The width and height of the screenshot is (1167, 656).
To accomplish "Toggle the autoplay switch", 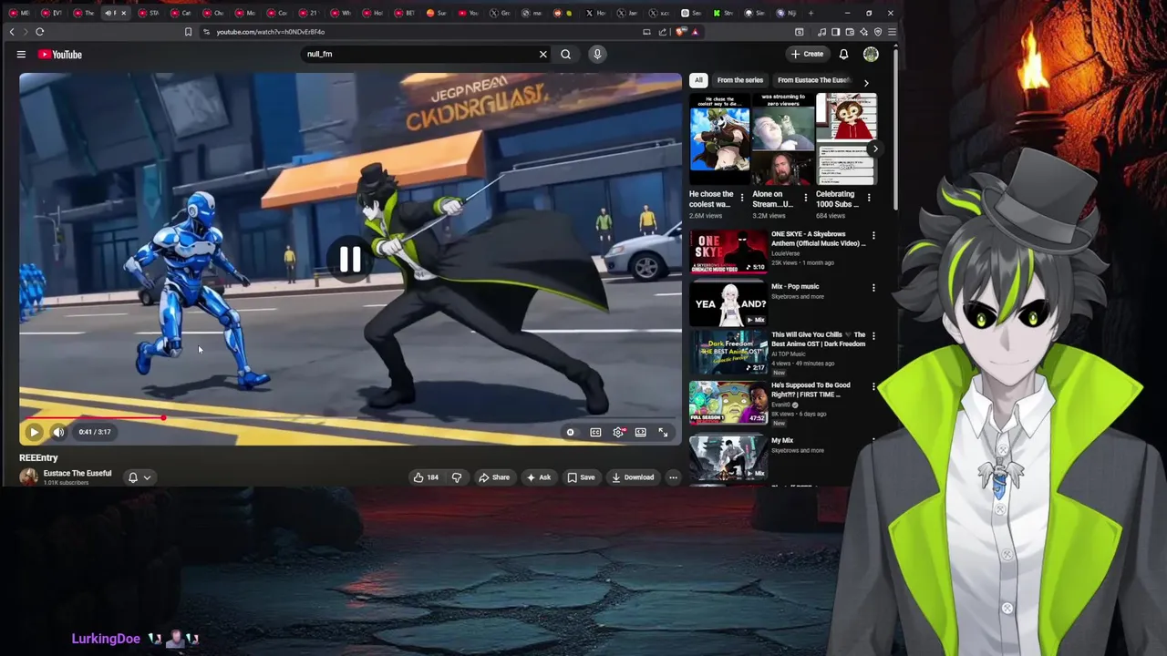I will click(570, 433).
